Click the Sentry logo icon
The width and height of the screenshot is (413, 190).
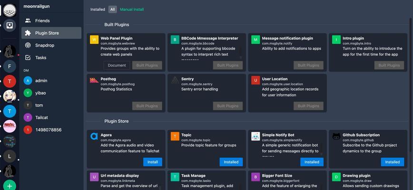coord(175,80)
